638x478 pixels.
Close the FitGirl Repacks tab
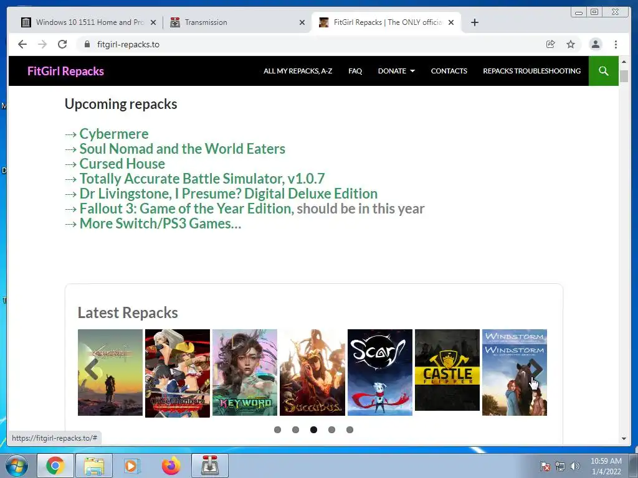451,22
